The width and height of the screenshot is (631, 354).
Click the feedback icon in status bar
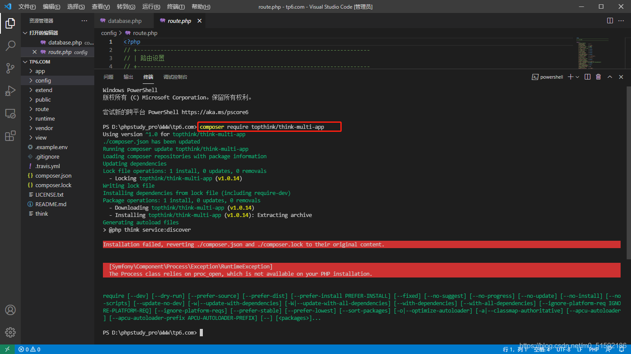point(609,349)
